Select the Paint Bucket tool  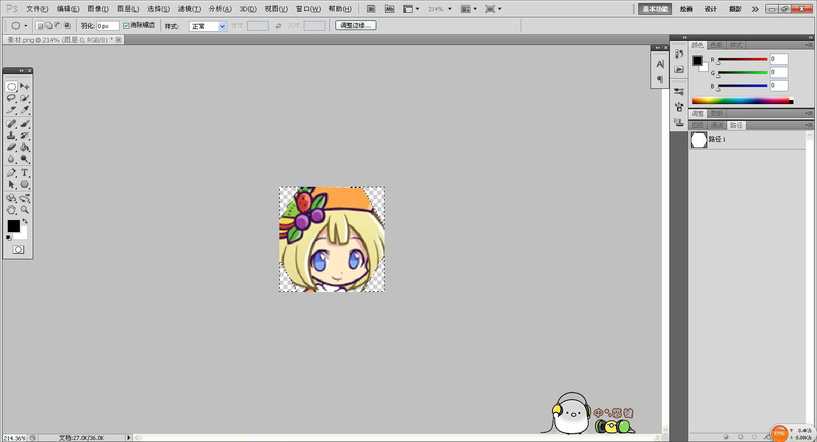point(25,148)
